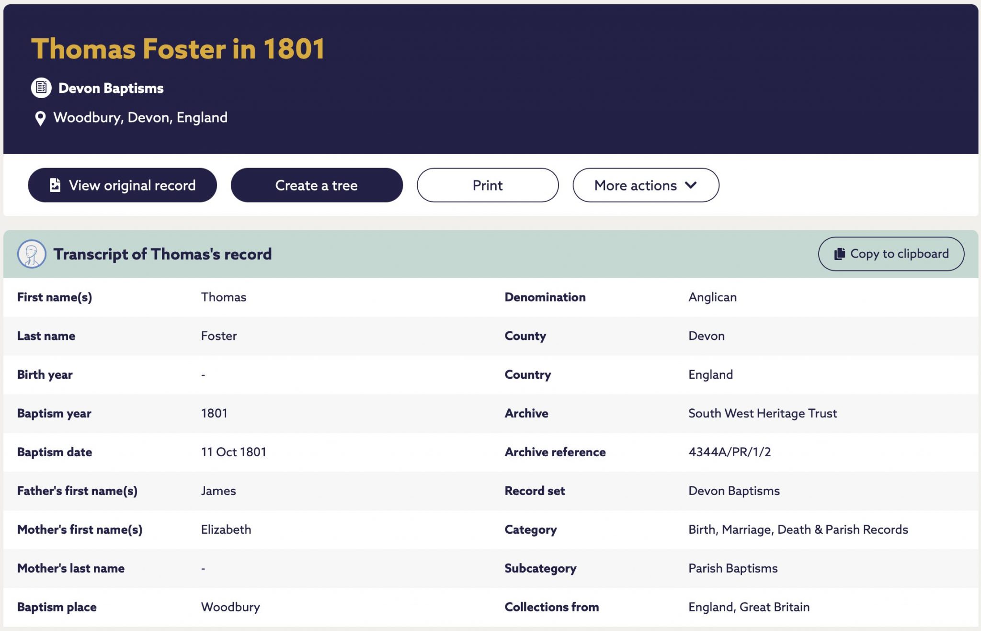Click the South West Heritage Trust value
This screenshot has width=981, height=631.
pos(763,413)
